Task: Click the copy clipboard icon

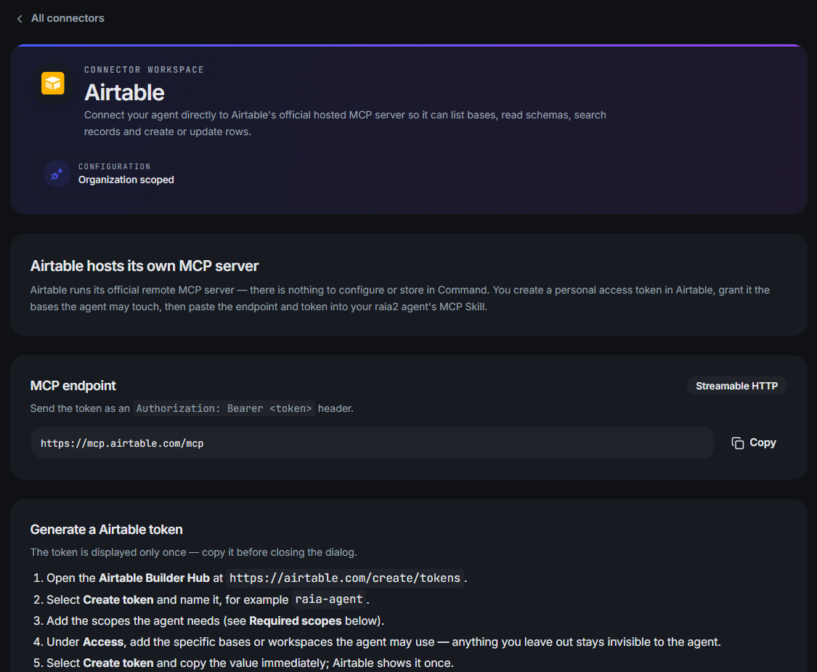Action: coord(737,443)
